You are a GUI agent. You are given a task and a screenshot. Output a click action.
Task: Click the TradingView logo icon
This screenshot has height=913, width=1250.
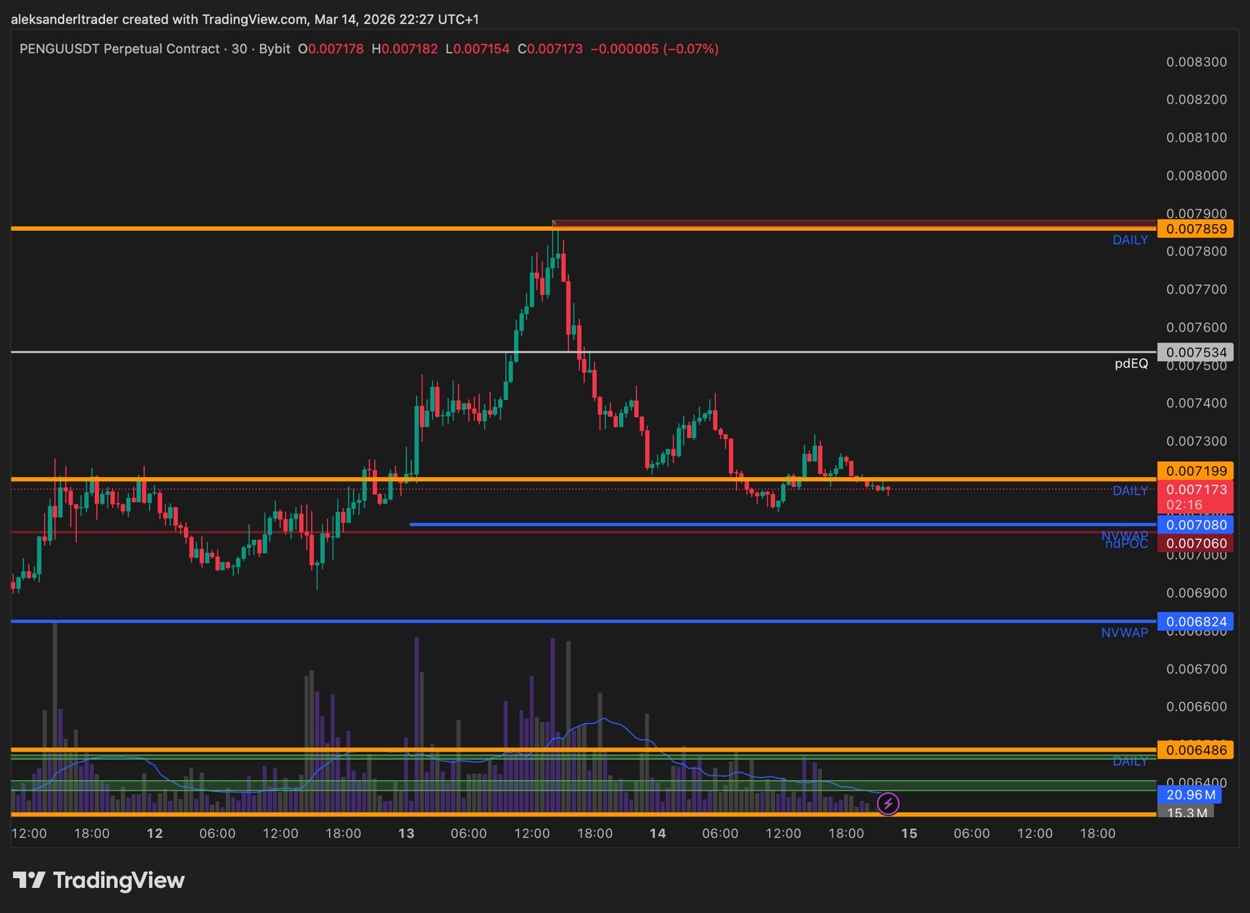click(29, 880)
